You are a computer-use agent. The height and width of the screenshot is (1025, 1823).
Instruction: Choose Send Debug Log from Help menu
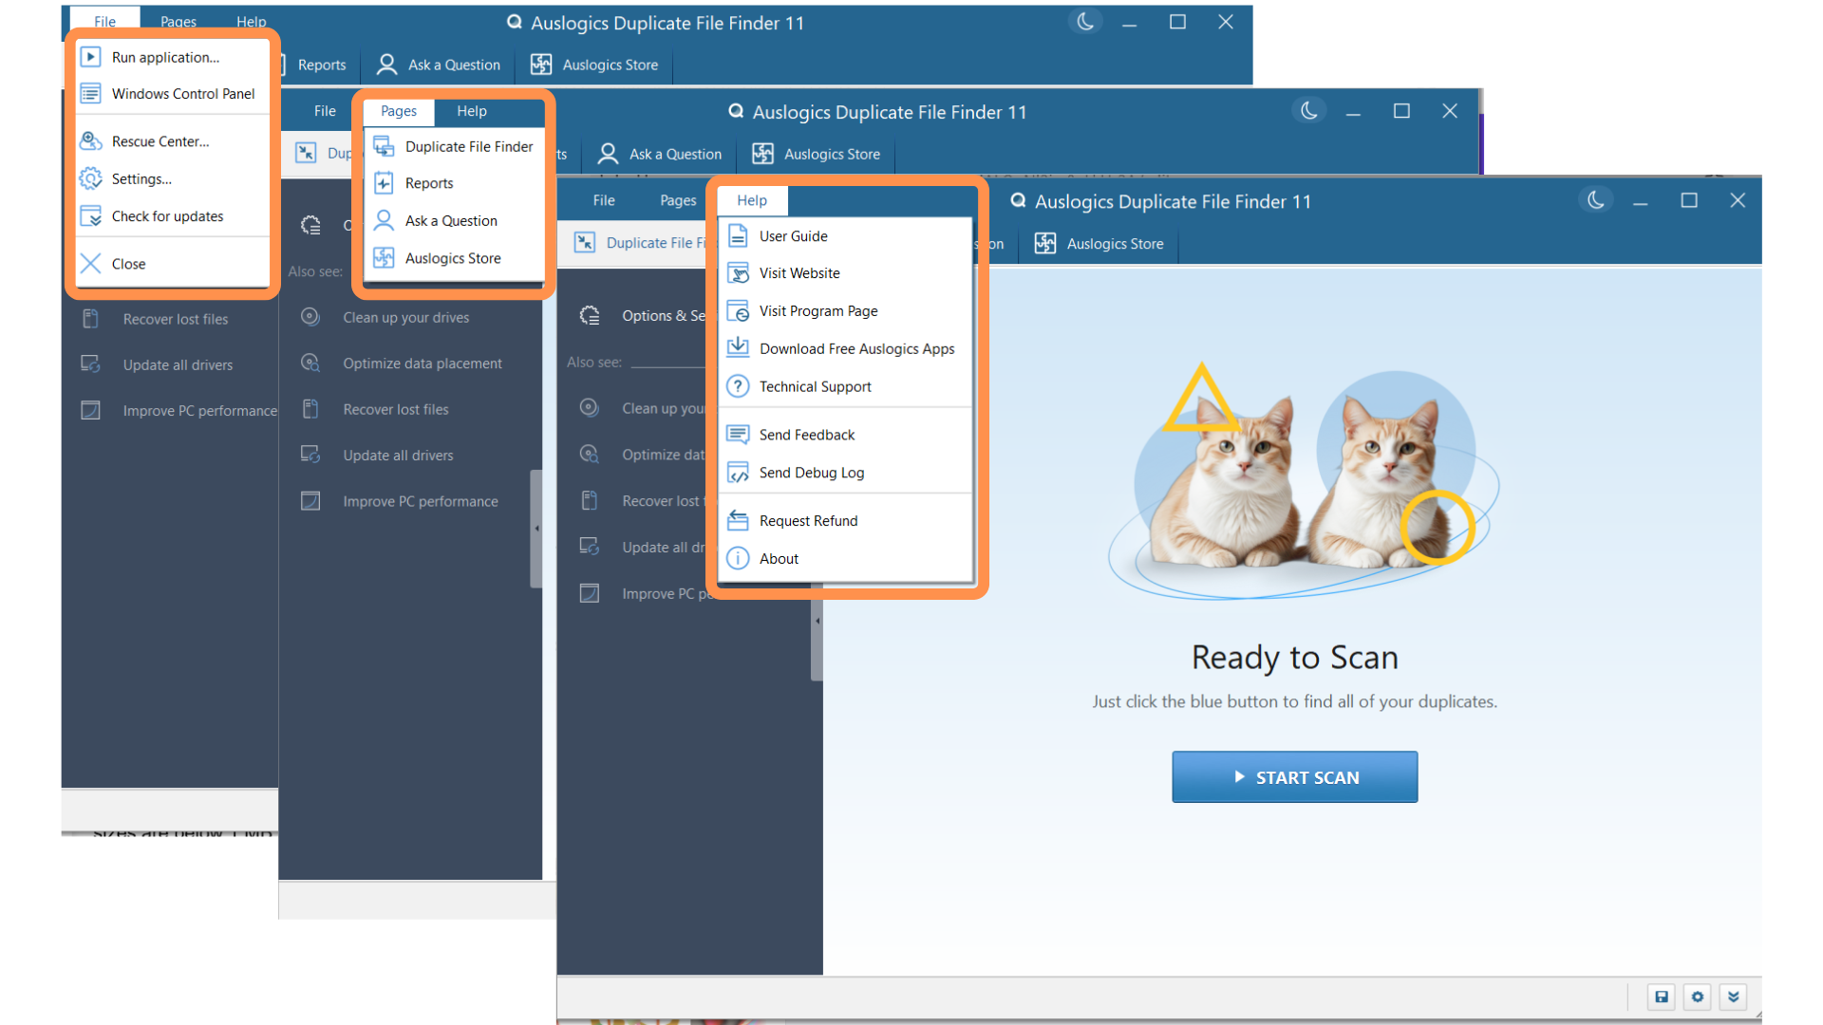click(x=811, y=473)
